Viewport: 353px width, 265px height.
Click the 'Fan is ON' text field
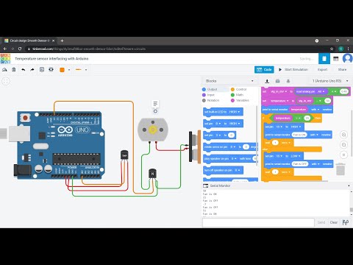pos(299,135)
